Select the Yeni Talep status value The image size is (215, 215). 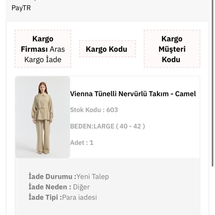93,177
